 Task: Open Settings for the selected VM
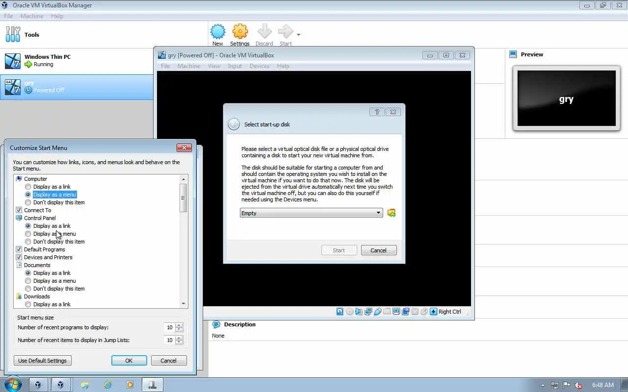tap(240, 35)
